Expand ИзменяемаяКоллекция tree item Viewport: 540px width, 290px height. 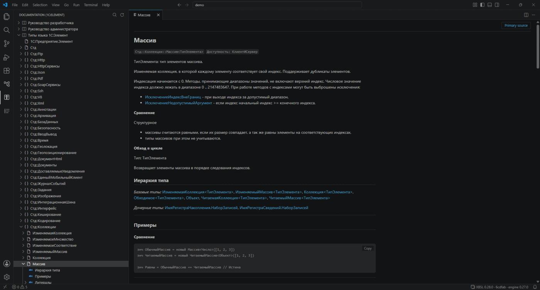click(x=24, y=233)
